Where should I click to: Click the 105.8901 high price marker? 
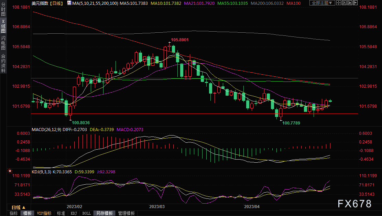click(x=180, y=40)
